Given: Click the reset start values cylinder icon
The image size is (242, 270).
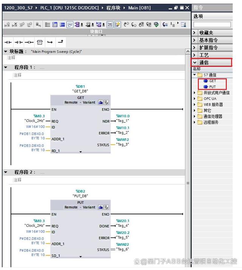Looking at the screenshot, I should pos(38,25).
